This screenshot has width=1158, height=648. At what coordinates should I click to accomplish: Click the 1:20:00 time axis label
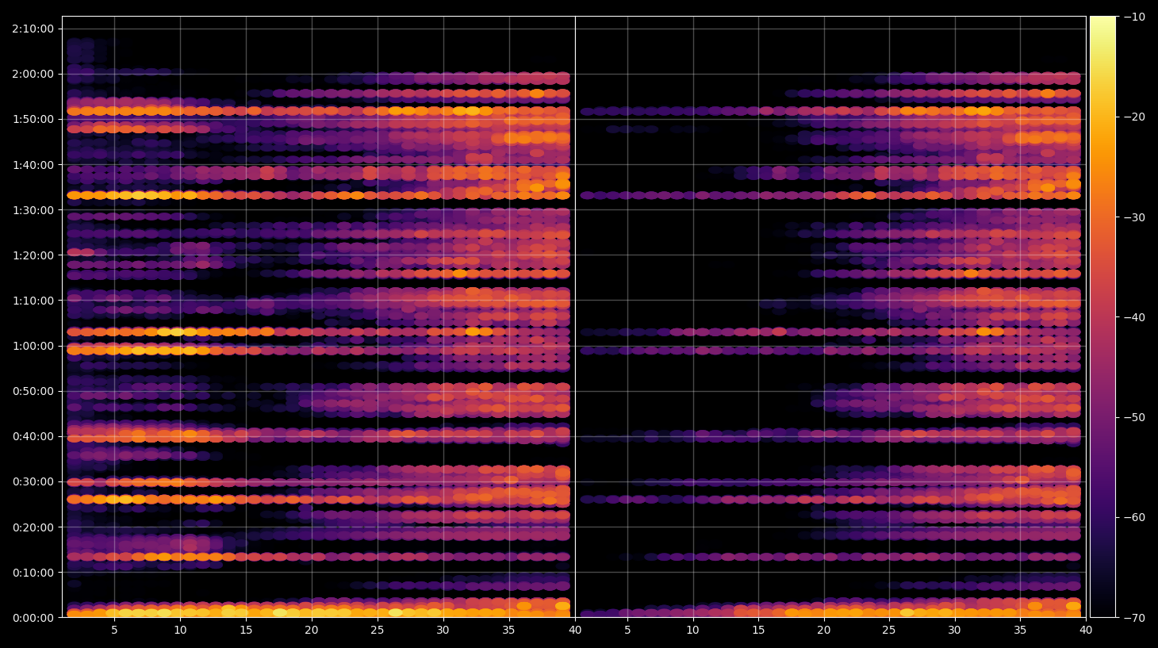click(x=33, y=255)
